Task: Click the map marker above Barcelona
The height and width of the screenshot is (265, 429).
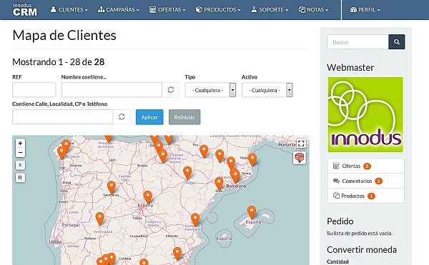Action: pos(235,176)
